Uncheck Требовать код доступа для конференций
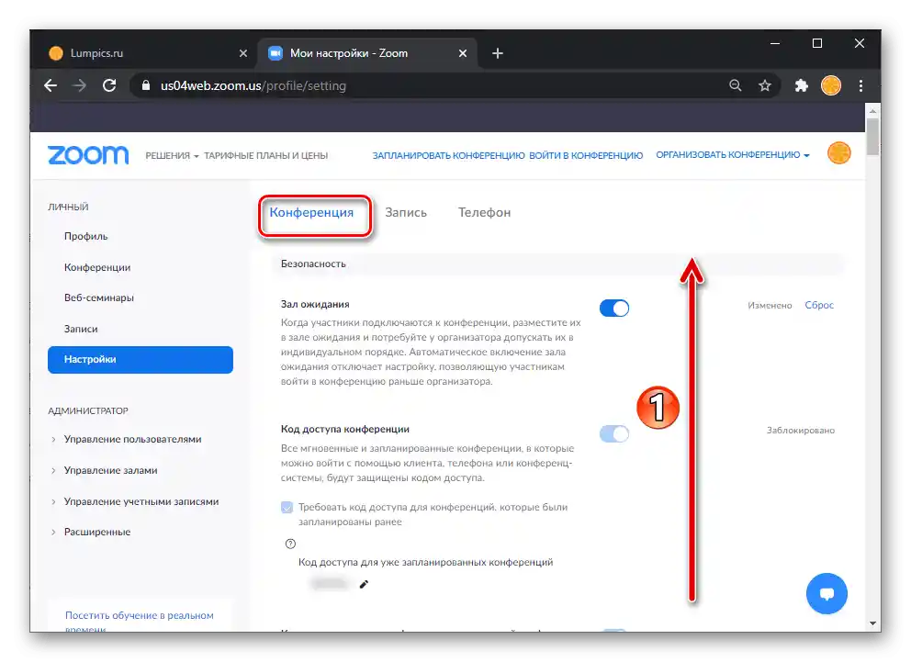 (x=287, y=507)
